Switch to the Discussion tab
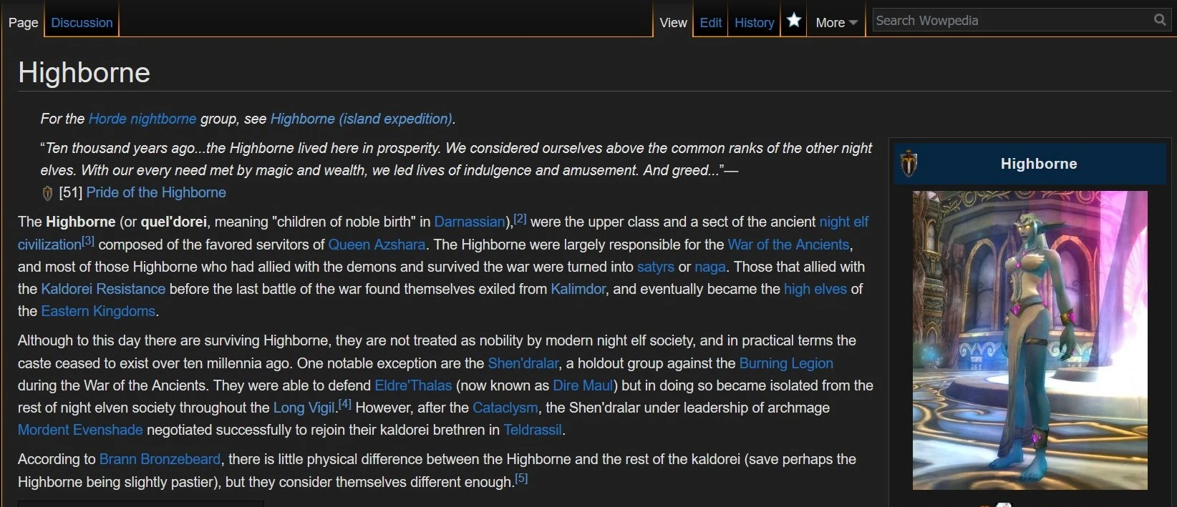The image size is (1177, 507). pos(82,23)
